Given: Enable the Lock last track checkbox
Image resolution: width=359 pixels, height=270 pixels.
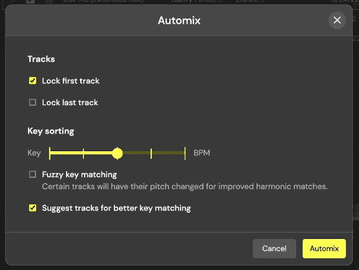Looking at the screenshot, I should [32, 102].
